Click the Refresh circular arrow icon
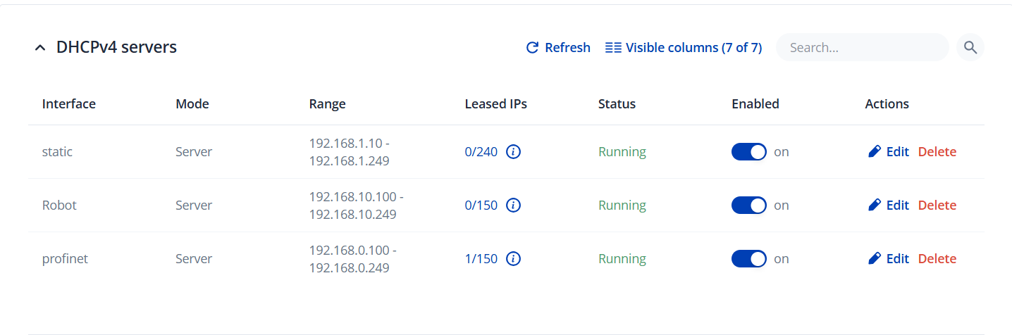Image resolution: width=1012 pixels, height=335 pixels. pyautogui.click(x=533, y=48)
